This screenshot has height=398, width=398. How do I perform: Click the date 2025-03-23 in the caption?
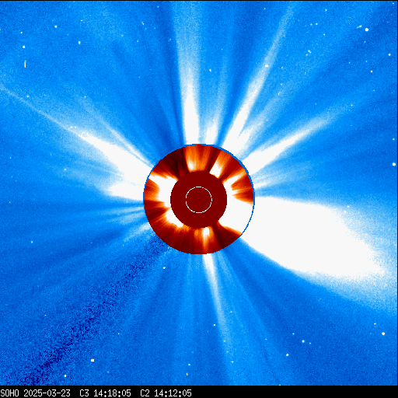tap(47, 393)
